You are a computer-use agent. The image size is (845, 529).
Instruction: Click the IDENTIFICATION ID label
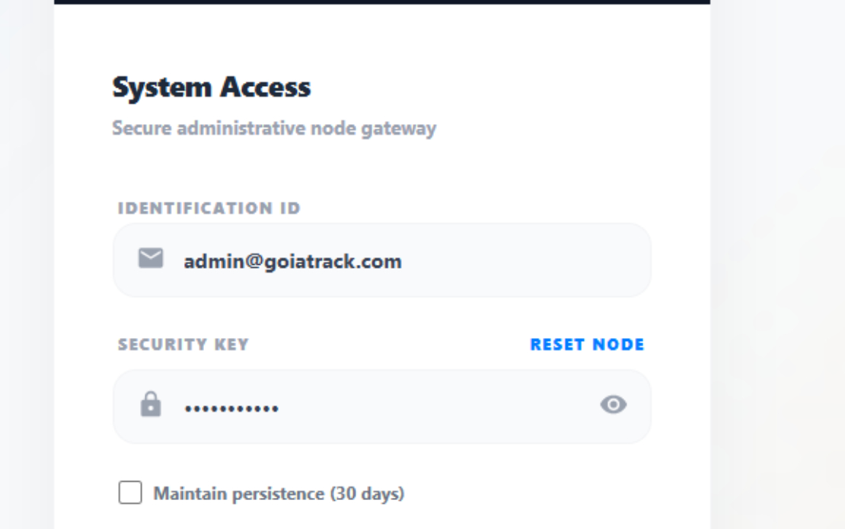pos(209,209)
